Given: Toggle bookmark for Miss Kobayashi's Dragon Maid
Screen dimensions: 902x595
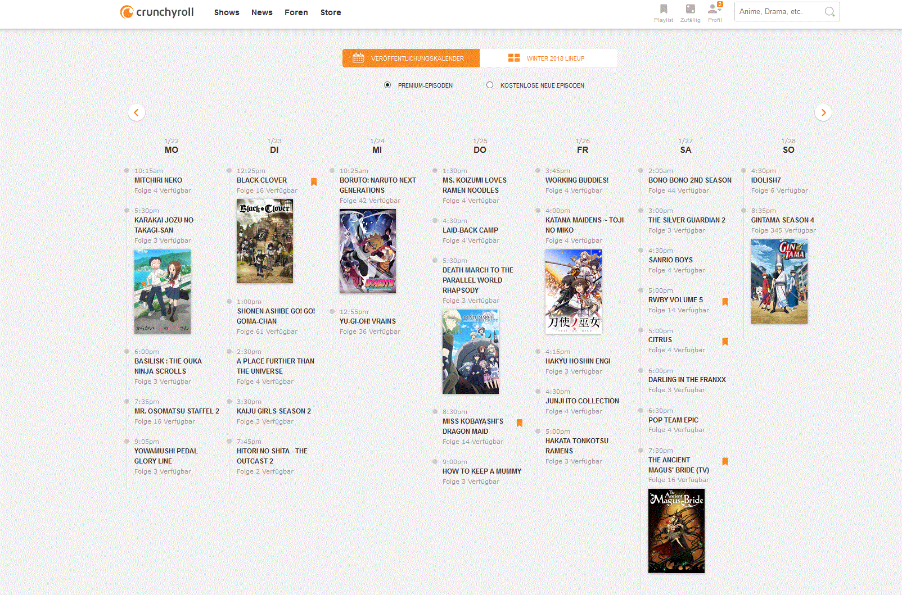Looking at the screenshot, I should pyautogui.click(x=520, y=423).
